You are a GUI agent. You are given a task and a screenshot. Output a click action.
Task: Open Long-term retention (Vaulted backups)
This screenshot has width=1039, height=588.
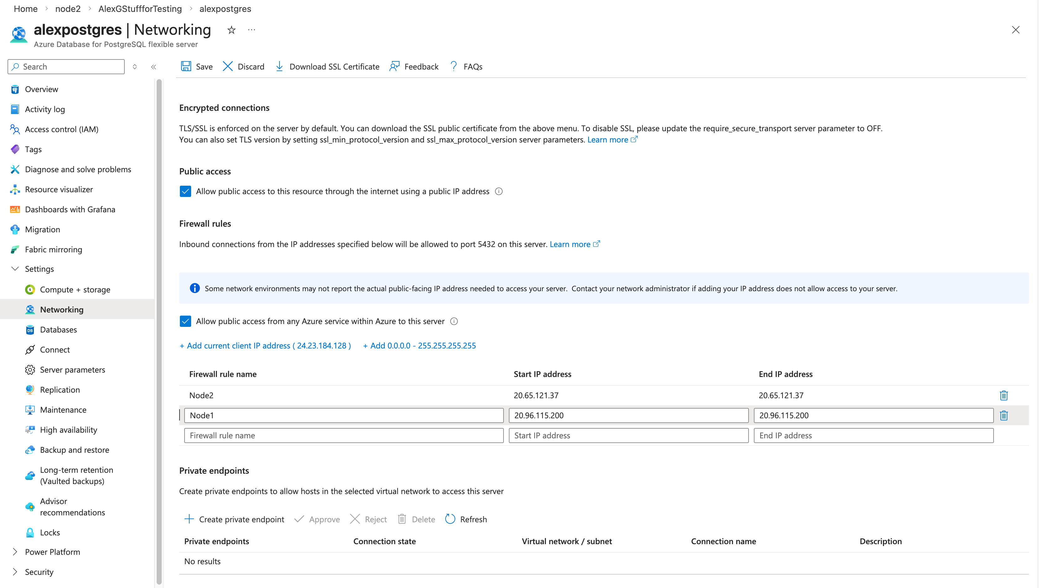(x=77, y=476)
